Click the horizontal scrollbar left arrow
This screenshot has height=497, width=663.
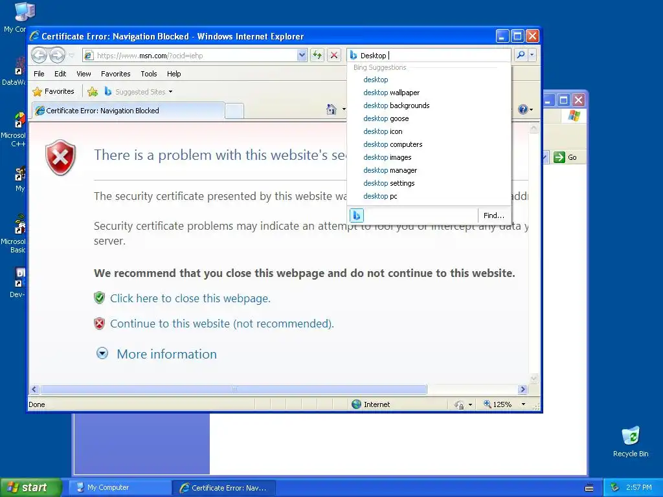[35, 389]
